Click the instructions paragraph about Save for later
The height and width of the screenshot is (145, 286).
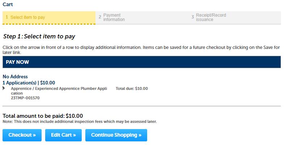141,50
